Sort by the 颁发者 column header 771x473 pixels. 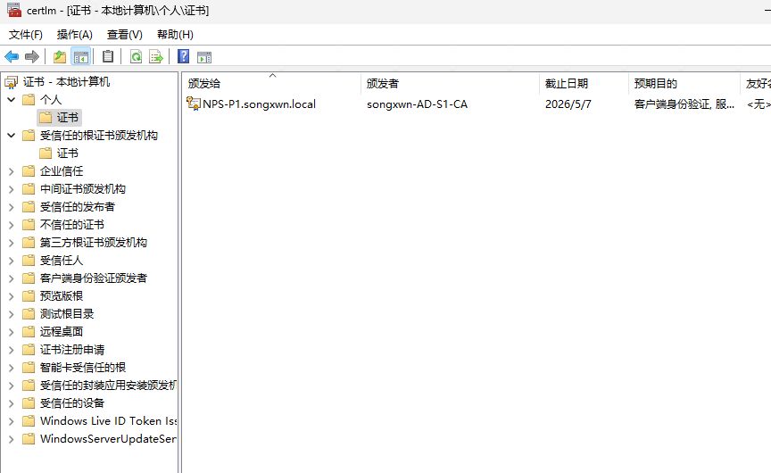383,83
